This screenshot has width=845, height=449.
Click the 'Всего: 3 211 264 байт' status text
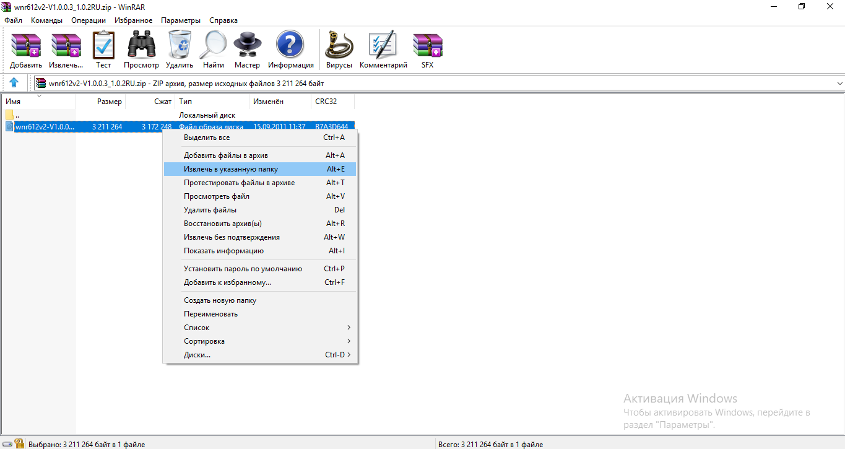tap(490, 445)
